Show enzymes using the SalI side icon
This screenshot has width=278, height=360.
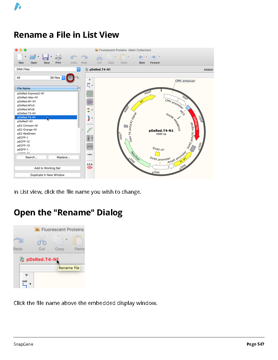89,85
